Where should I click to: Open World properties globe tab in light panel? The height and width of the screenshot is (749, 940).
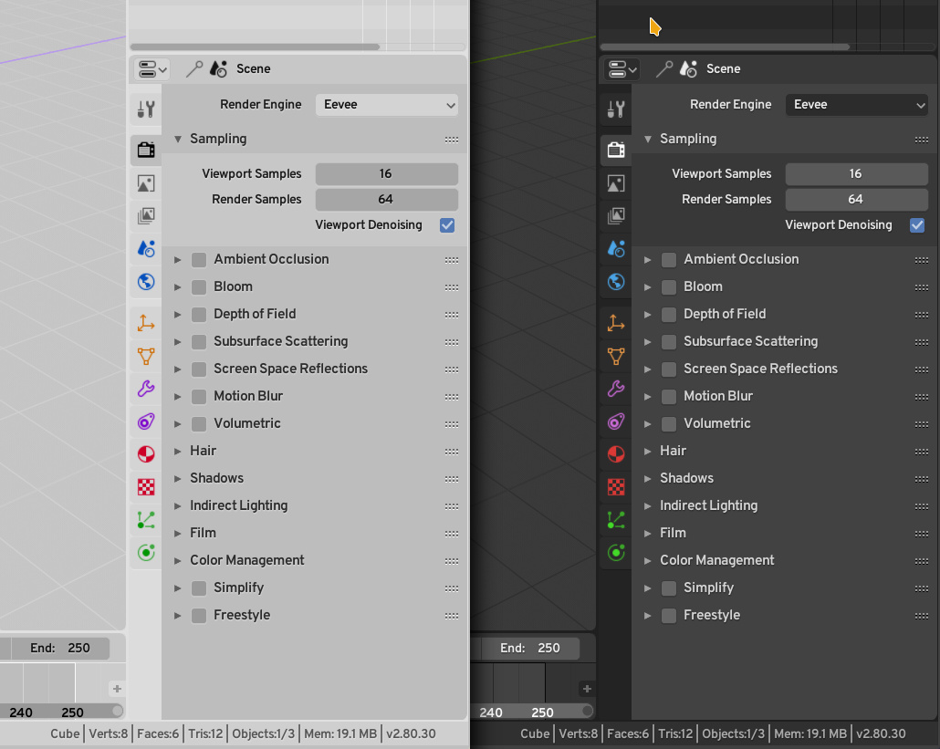coord(146,282)
